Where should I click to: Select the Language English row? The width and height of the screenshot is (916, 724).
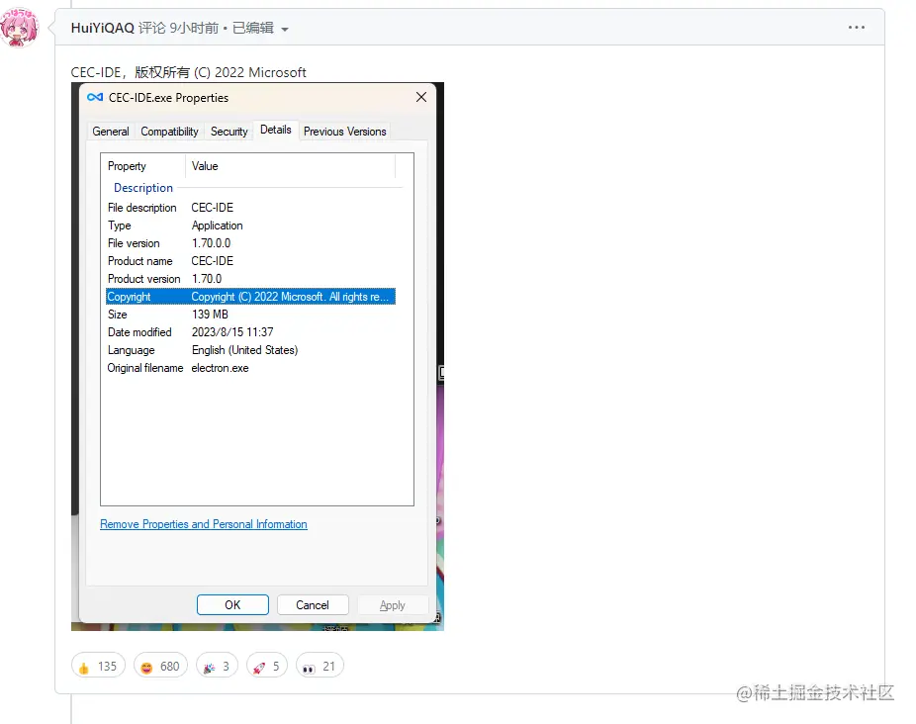click(x=250, y=350)
